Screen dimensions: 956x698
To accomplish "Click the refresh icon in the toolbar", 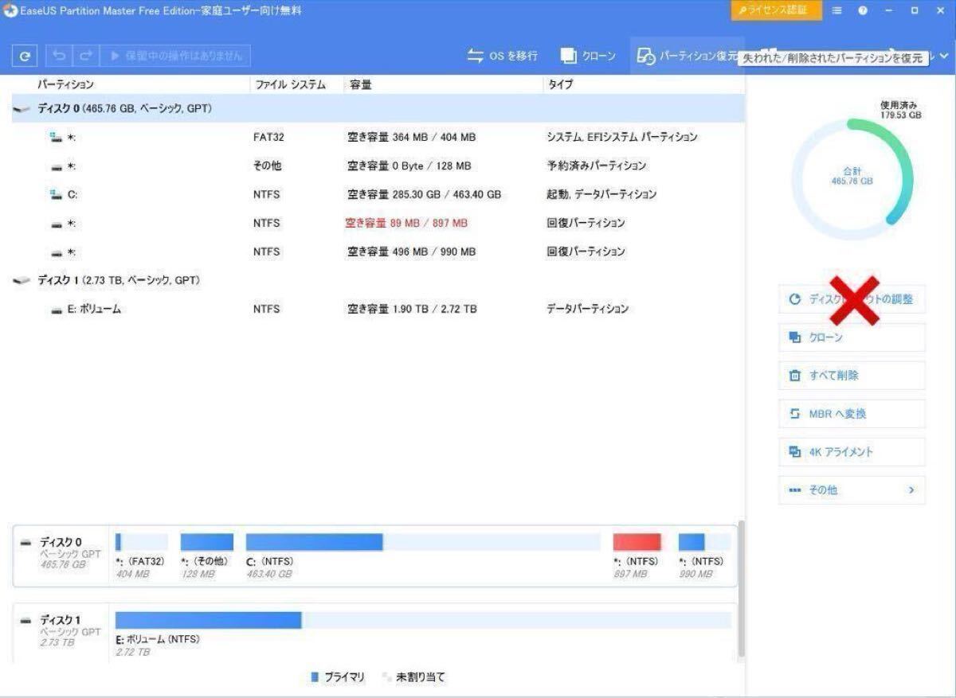I will tap(26, 57).
